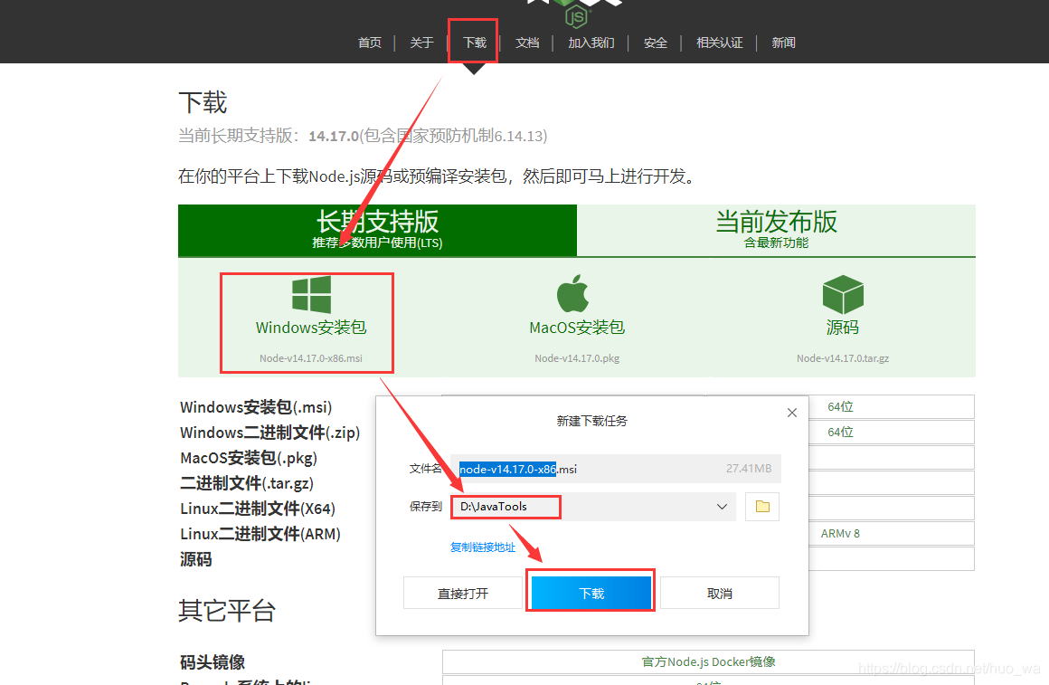The image size is (1049, 685).
Task: Click the 取消 button
Action: pyautogui.click(x=720, y=594)
